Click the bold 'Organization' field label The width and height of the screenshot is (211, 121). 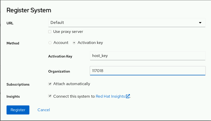[59, 72]
